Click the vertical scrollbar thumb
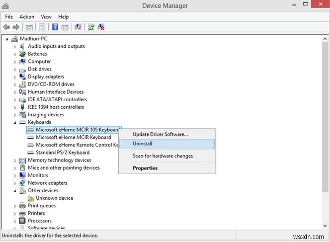 coord(325,117)
